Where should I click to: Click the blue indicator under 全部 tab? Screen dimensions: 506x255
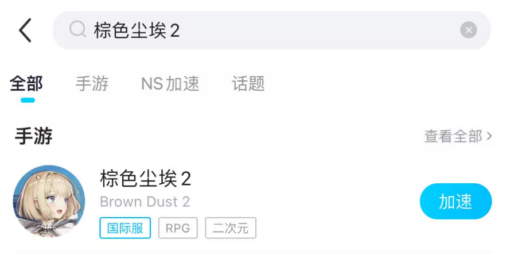coord(28,100)
